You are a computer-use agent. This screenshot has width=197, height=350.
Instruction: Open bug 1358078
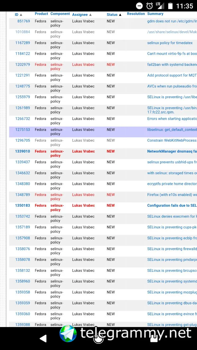click(x=23, y=259)
